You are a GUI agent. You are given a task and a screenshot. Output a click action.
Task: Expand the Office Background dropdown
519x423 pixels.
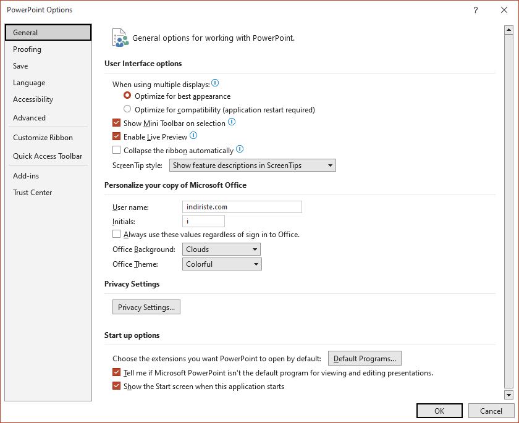[x=221, y=249]
